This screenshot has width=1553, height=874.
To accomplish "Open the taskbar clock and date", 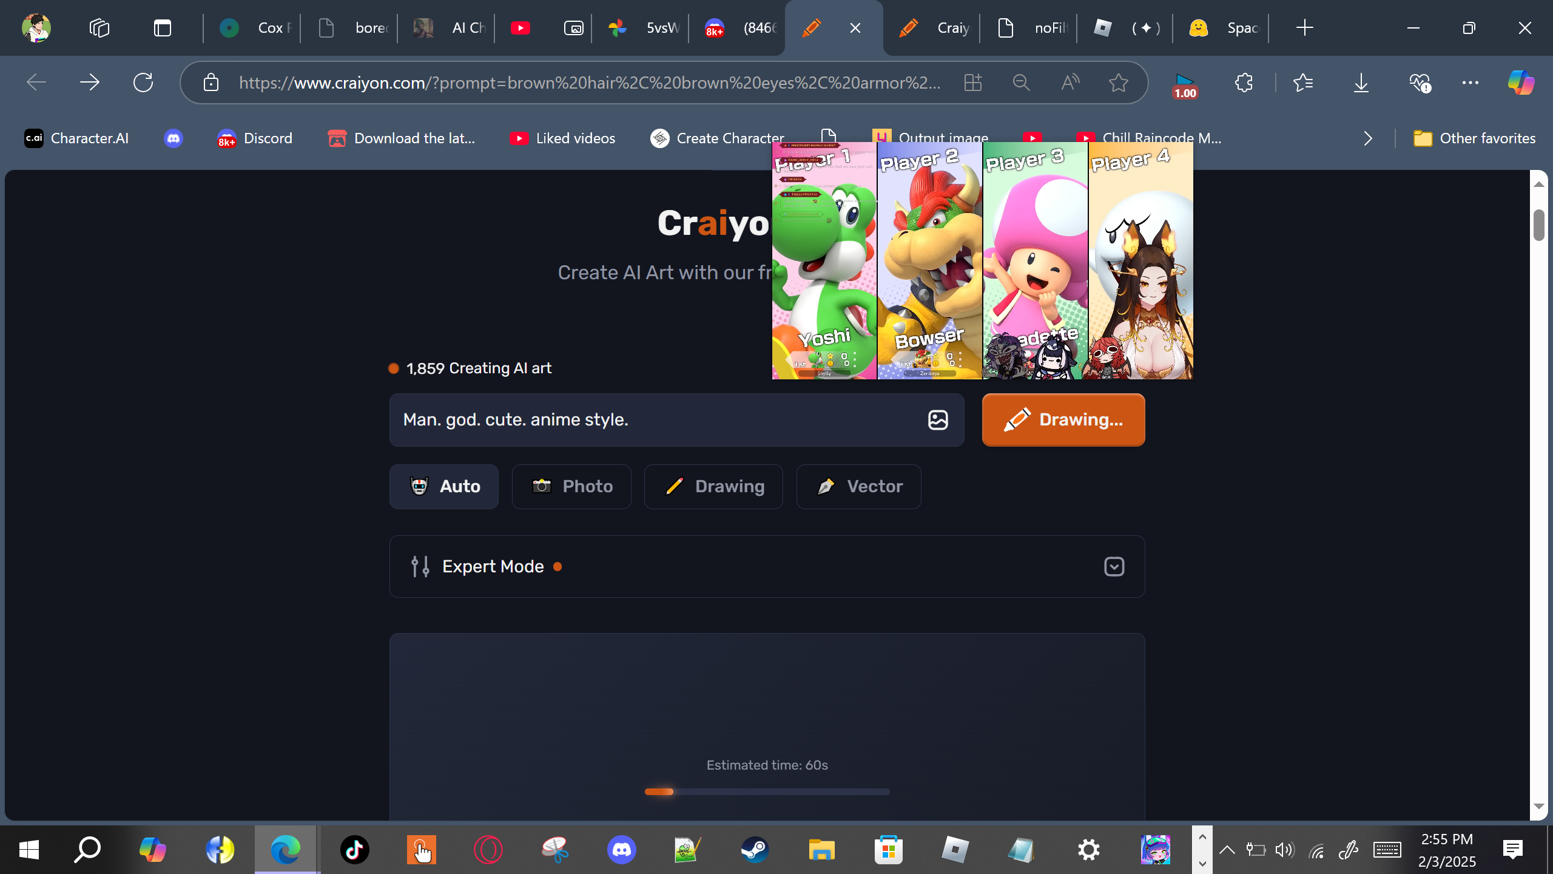I will pyautogui.click(x=1447, y=850).
